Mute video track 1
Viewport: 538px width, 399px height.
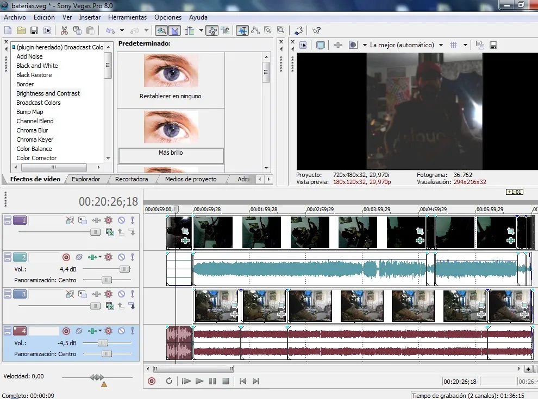point(121,220)
